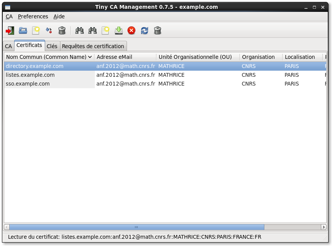Open a CA with the blue folder icon
The image size is (332, 246).
(x=23, y=31)
